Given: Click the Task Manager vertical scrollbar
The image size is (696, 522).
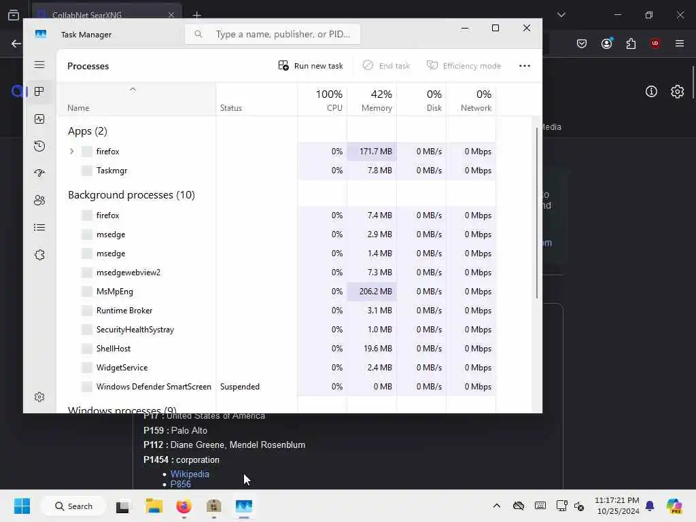Looking at the screenshot, I should point(537,213).
